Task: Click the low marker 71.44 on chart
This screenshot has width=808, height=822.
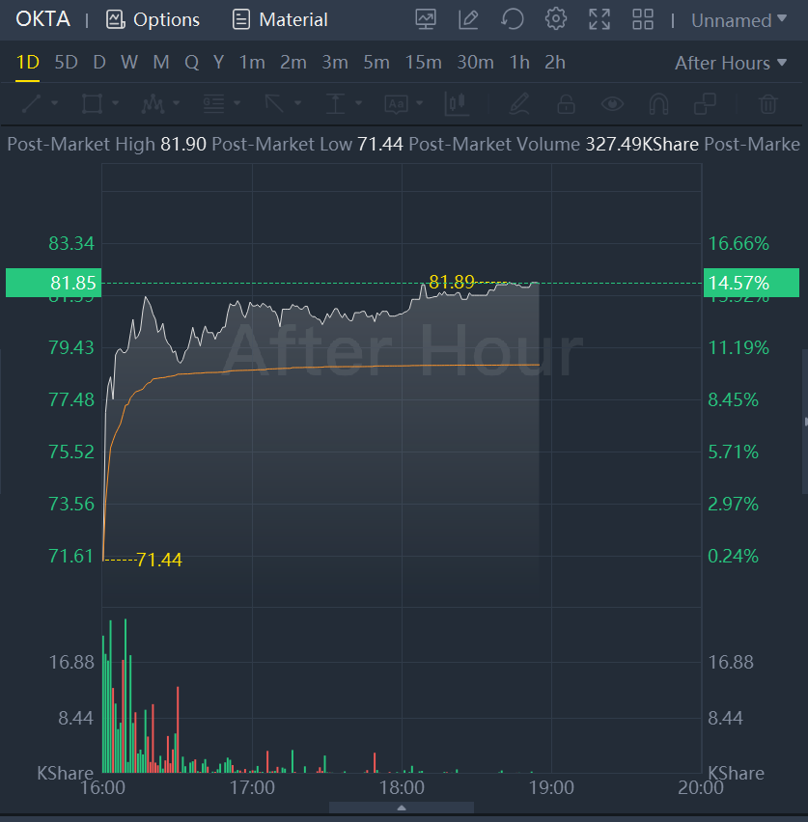Action: pos(159,560)
